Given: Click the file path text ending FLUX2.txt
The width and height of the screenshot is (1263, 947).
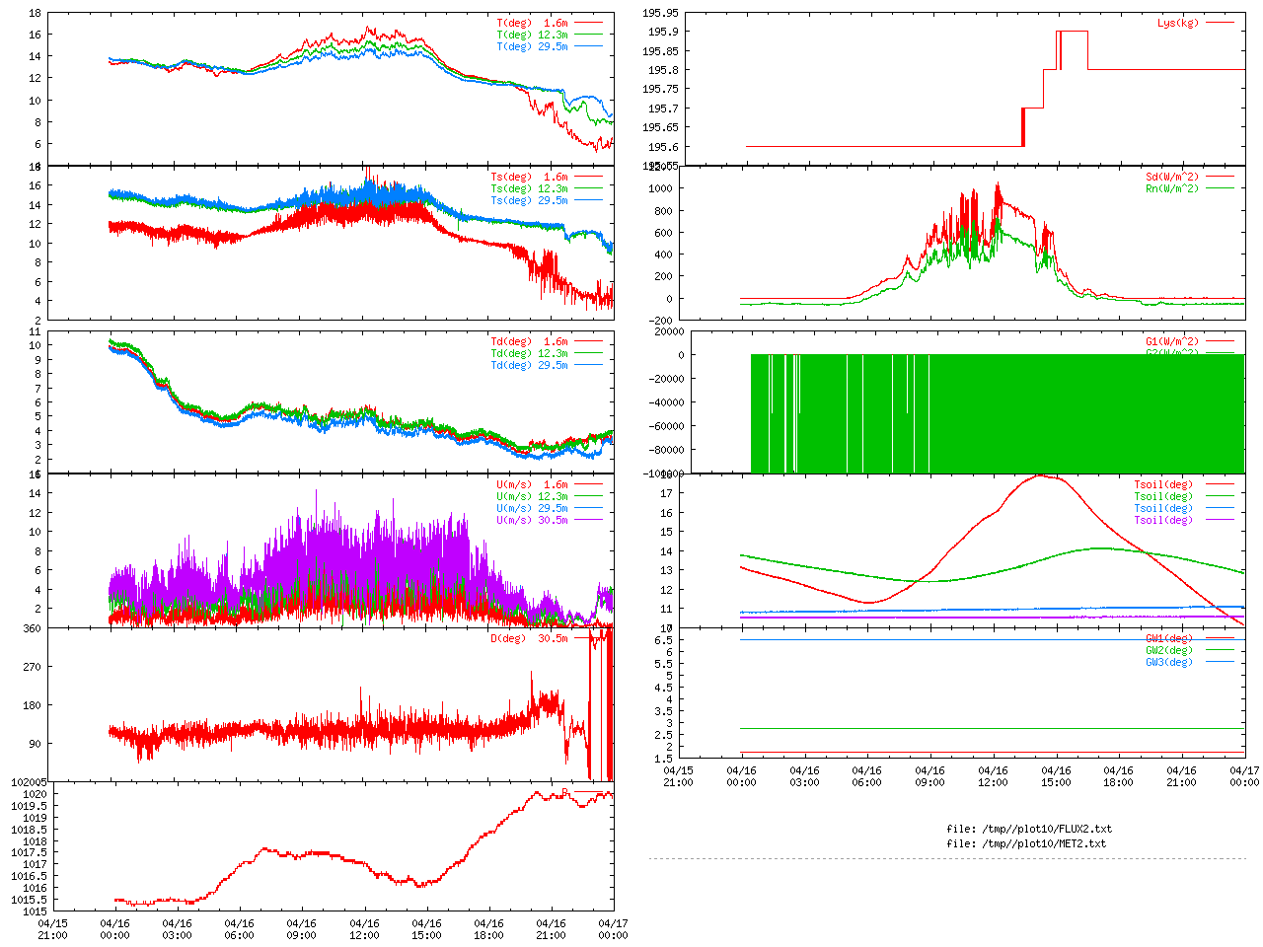Looking at the screenshot, I should tap(1028, 829).
